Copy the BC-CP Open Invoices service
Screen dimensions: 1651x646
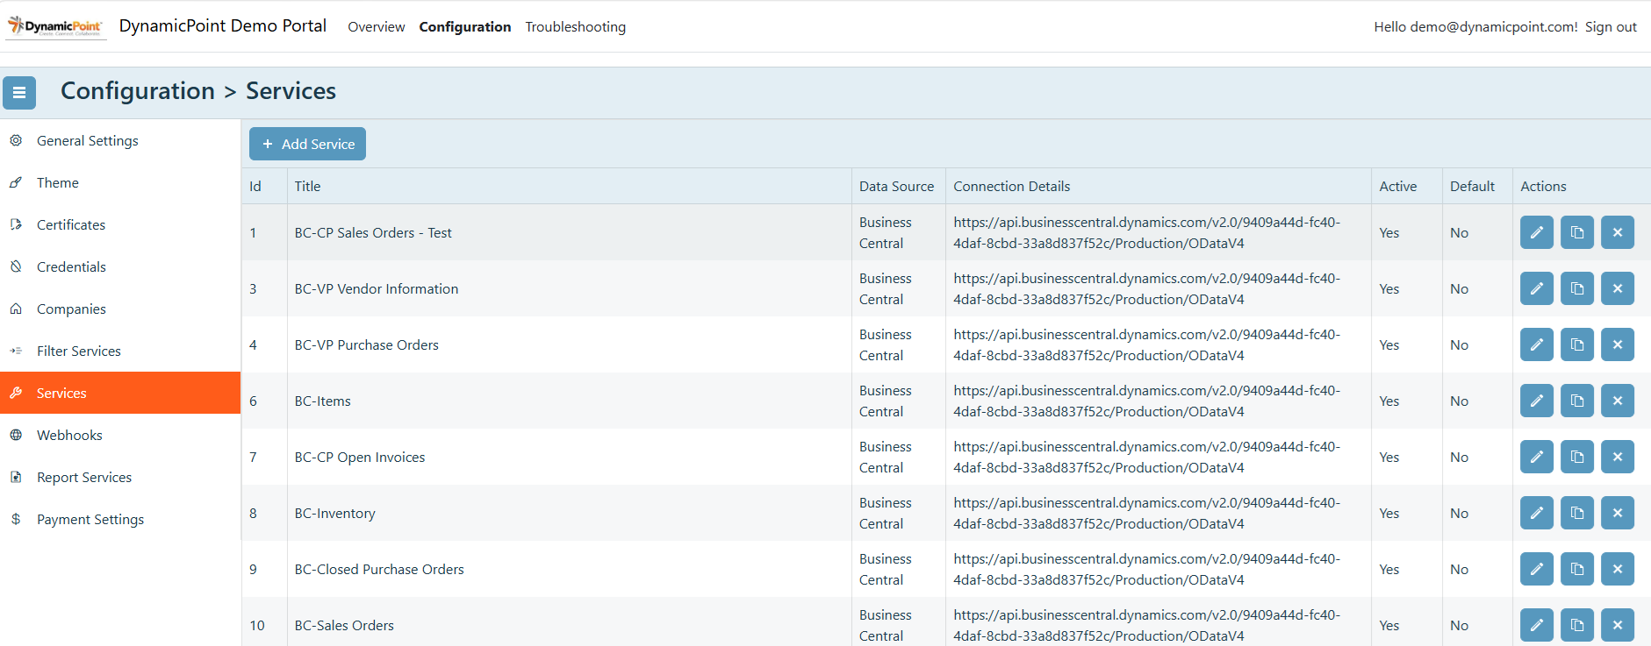point(1577,457)
